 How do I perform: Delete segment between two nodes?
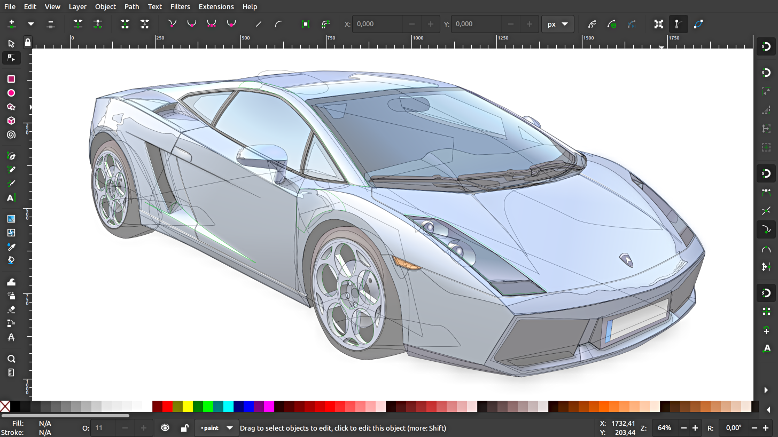click(145, 24)
